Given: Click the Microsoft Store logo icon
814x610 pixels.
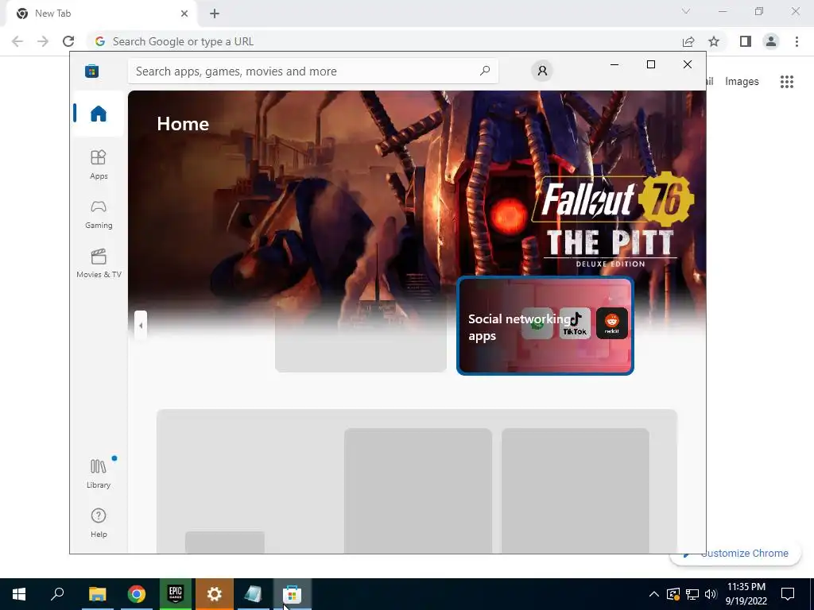Looking at the screenshot, I should 92,71.
